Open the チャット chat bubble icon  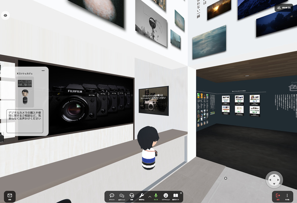pyautogui.click(x=112, y=197)
